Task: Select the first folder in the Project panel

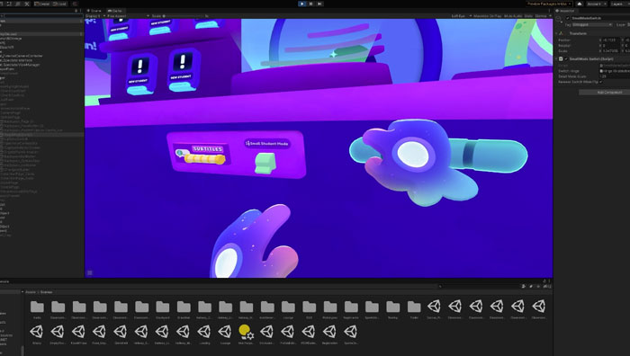Action: [37, 307]
